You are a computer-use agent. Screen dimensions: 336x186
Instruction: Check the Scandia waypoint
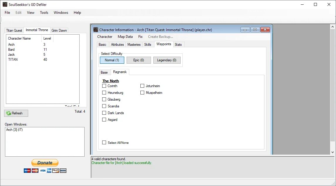[104, 106]
